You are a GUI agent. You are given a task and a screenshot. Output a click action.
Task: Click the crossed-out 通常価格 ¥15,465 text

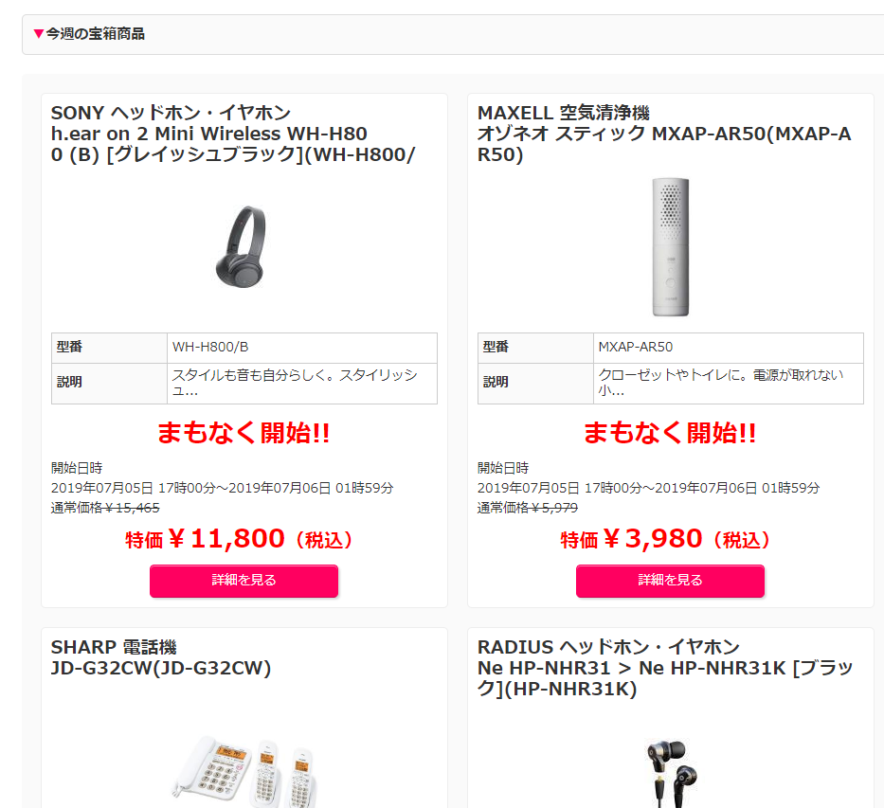[x=105, y=508]
